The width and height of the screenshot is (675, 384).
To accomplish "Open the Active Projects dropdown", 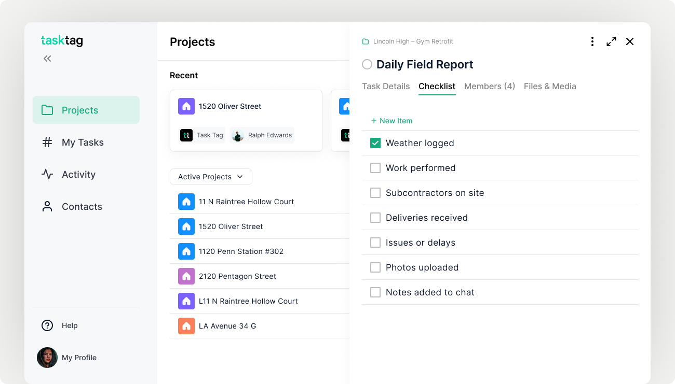I will pos(211,177).
